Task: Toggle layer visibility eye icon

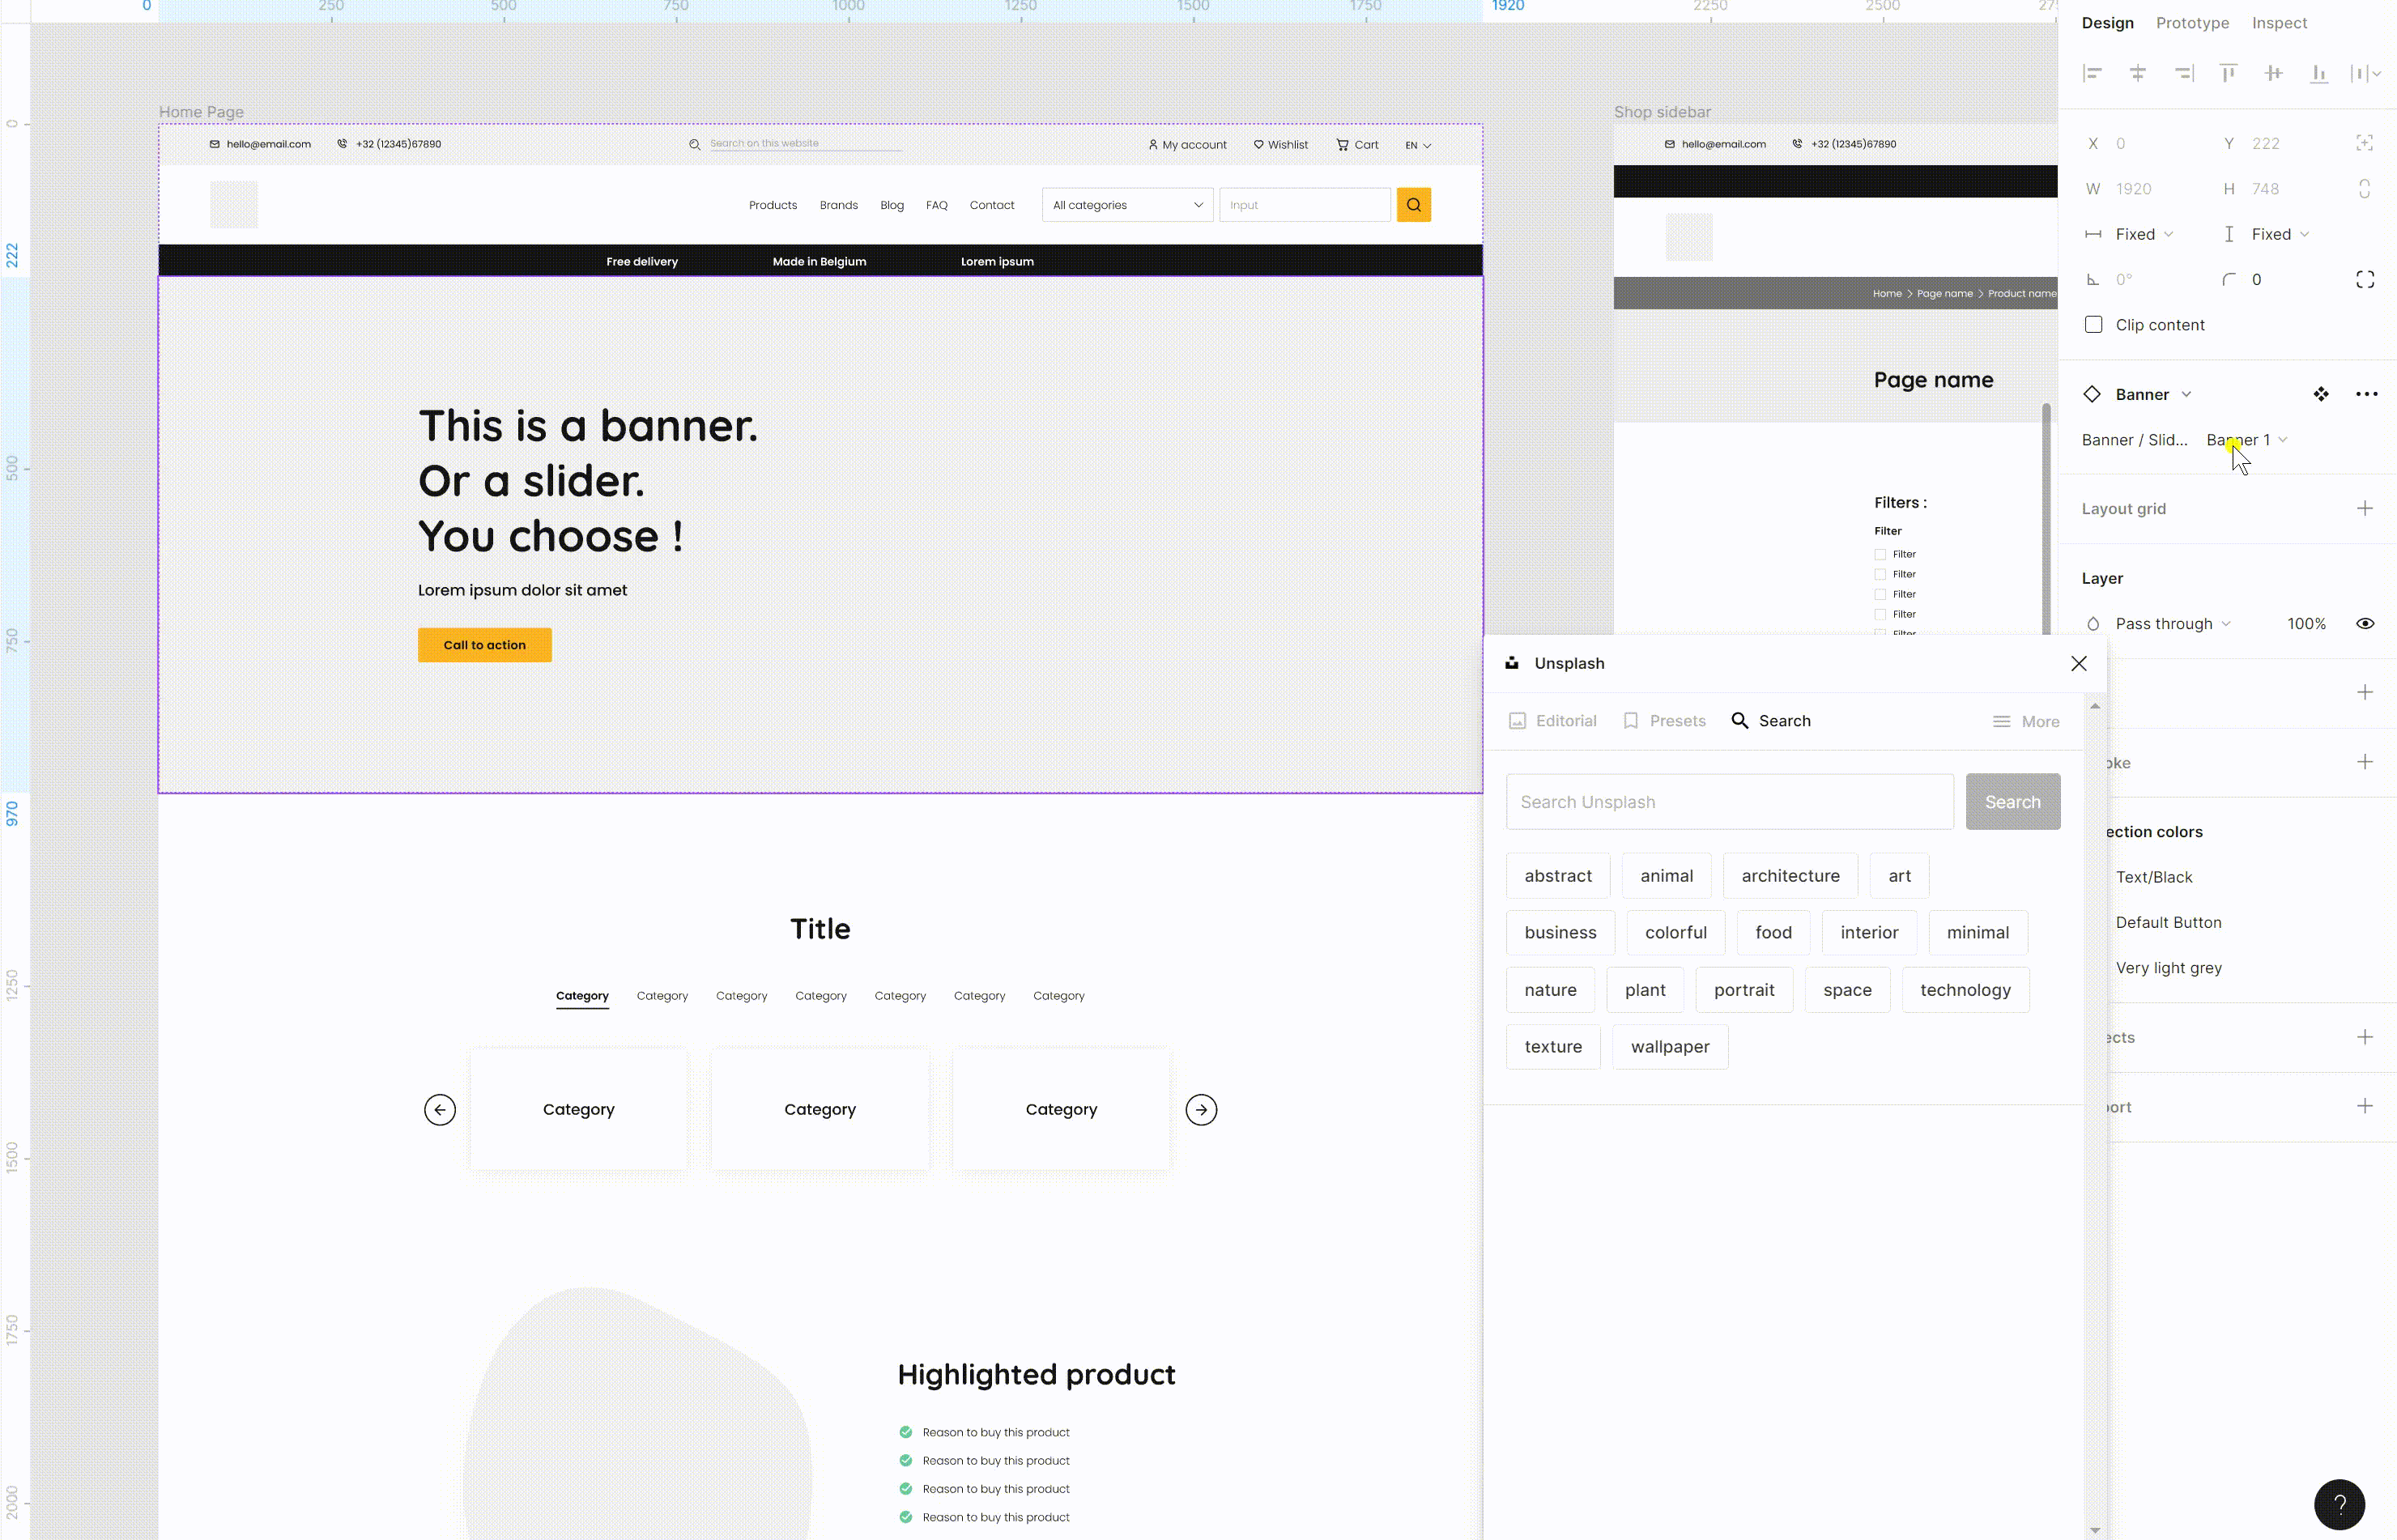Action: coord(2365,624)
